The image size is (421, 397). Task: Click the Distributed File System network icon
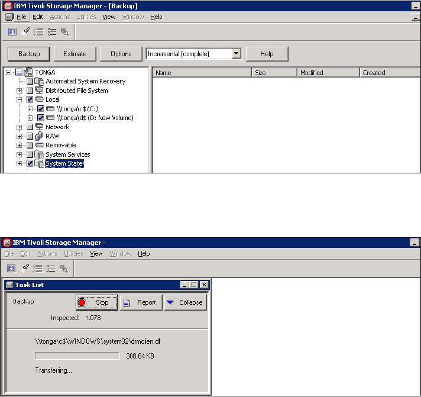coord(39,91)
